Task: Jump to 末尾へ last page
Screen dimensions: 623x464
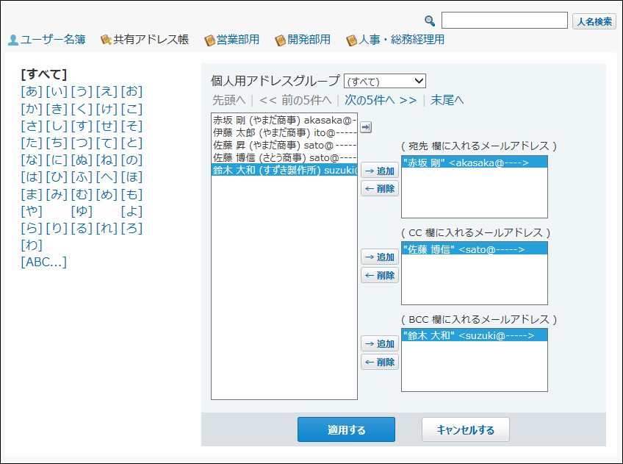Action: [x=447, y=100]
